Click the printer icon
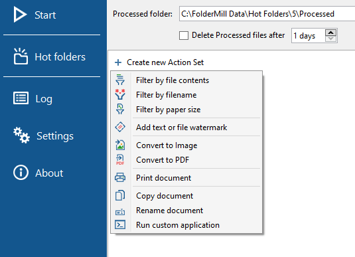This screenshot has width=355, height=257. click(120, 177)
